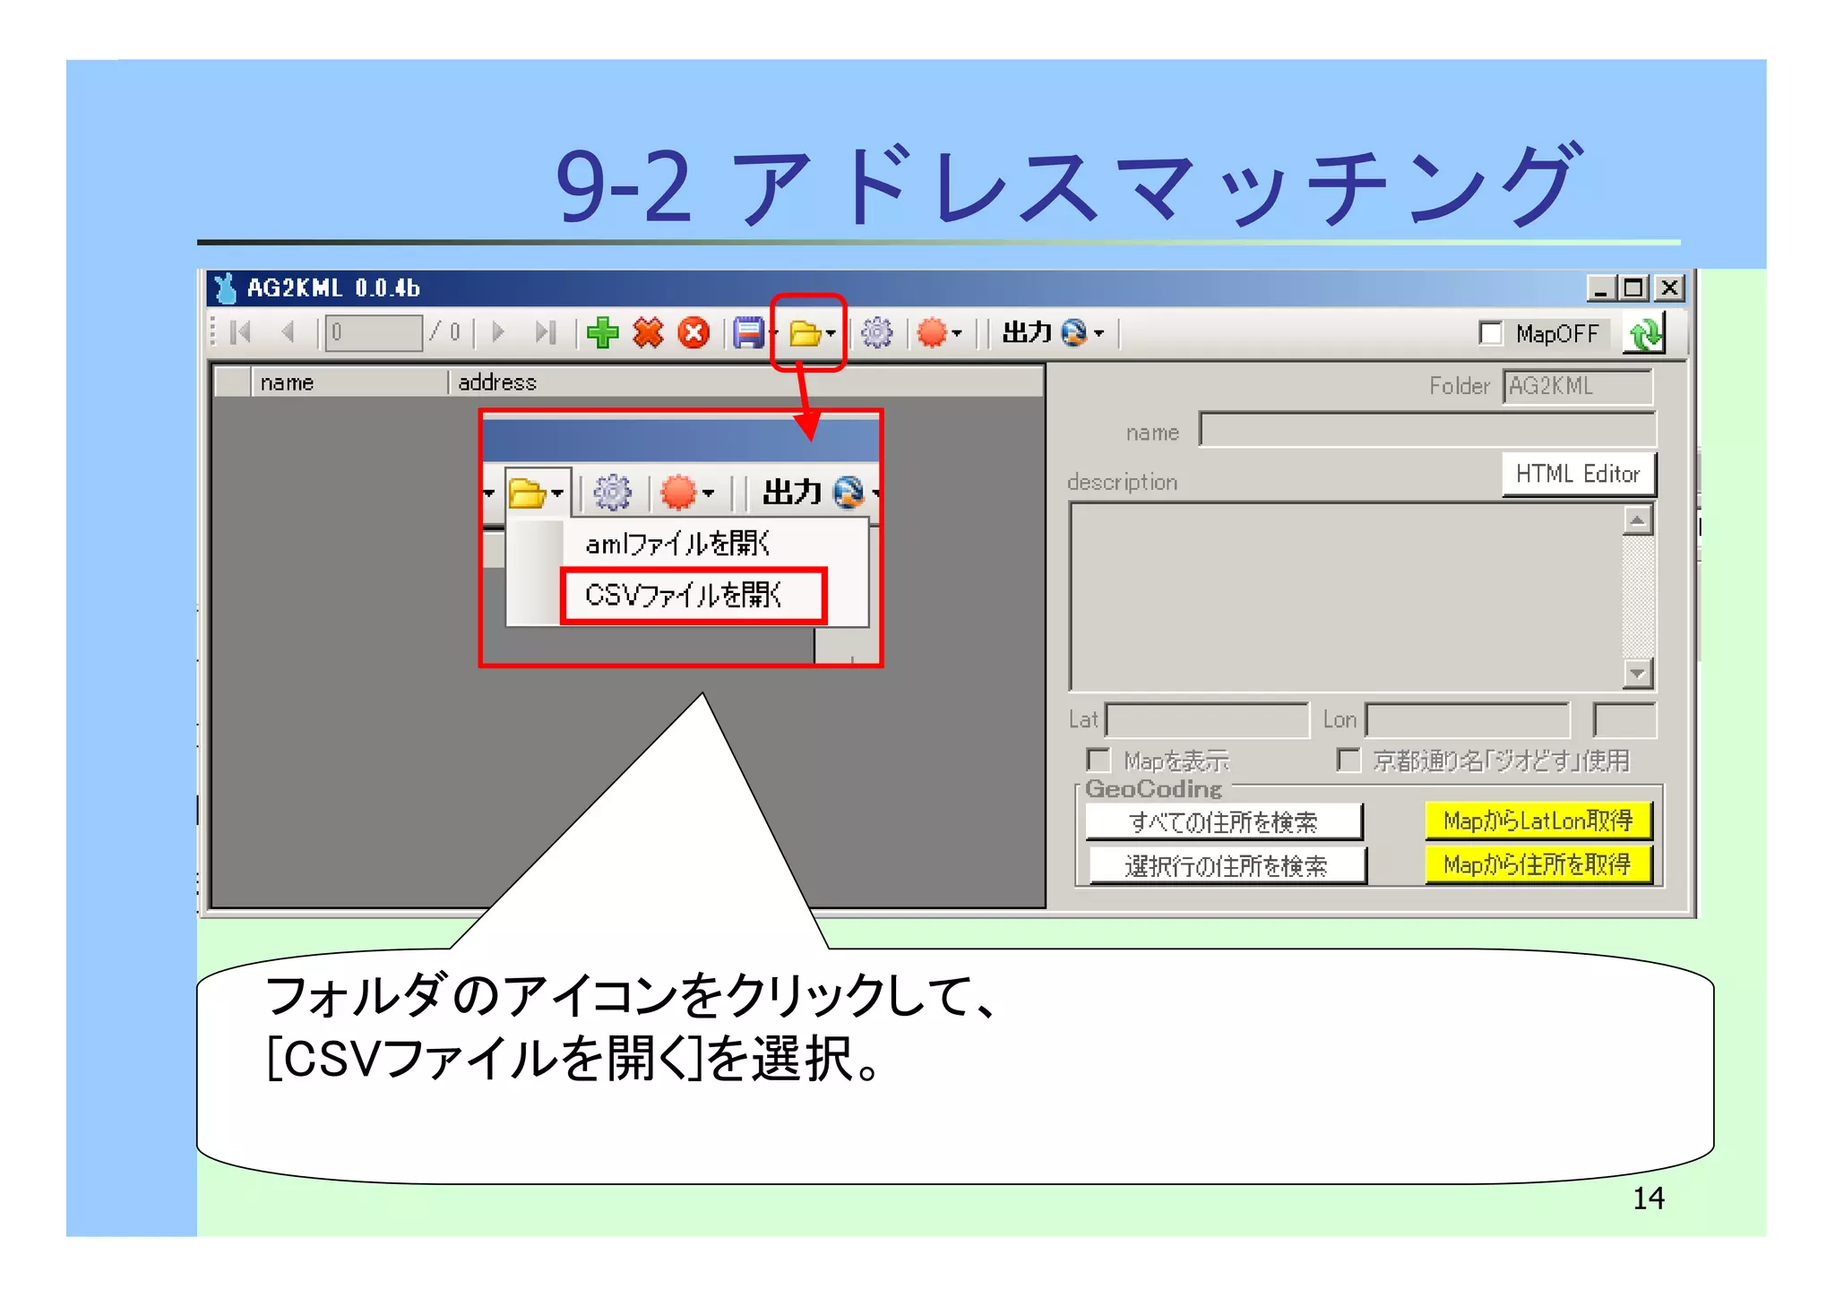This screenshot has width=1835, height=1297.
Task: Click the HTML Editor button
Action: tap(1578, 474)
